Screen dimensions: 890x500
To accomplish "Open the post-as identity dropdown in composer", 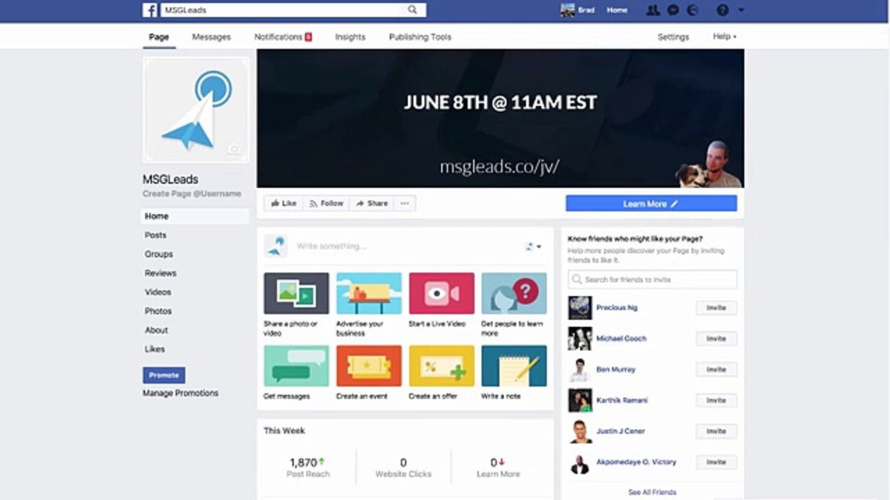I will [x=533, y=247].
